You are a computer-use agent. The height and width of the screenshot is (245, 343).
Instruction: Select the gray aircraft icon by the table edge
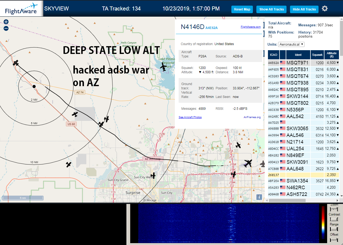pos(263,163)
